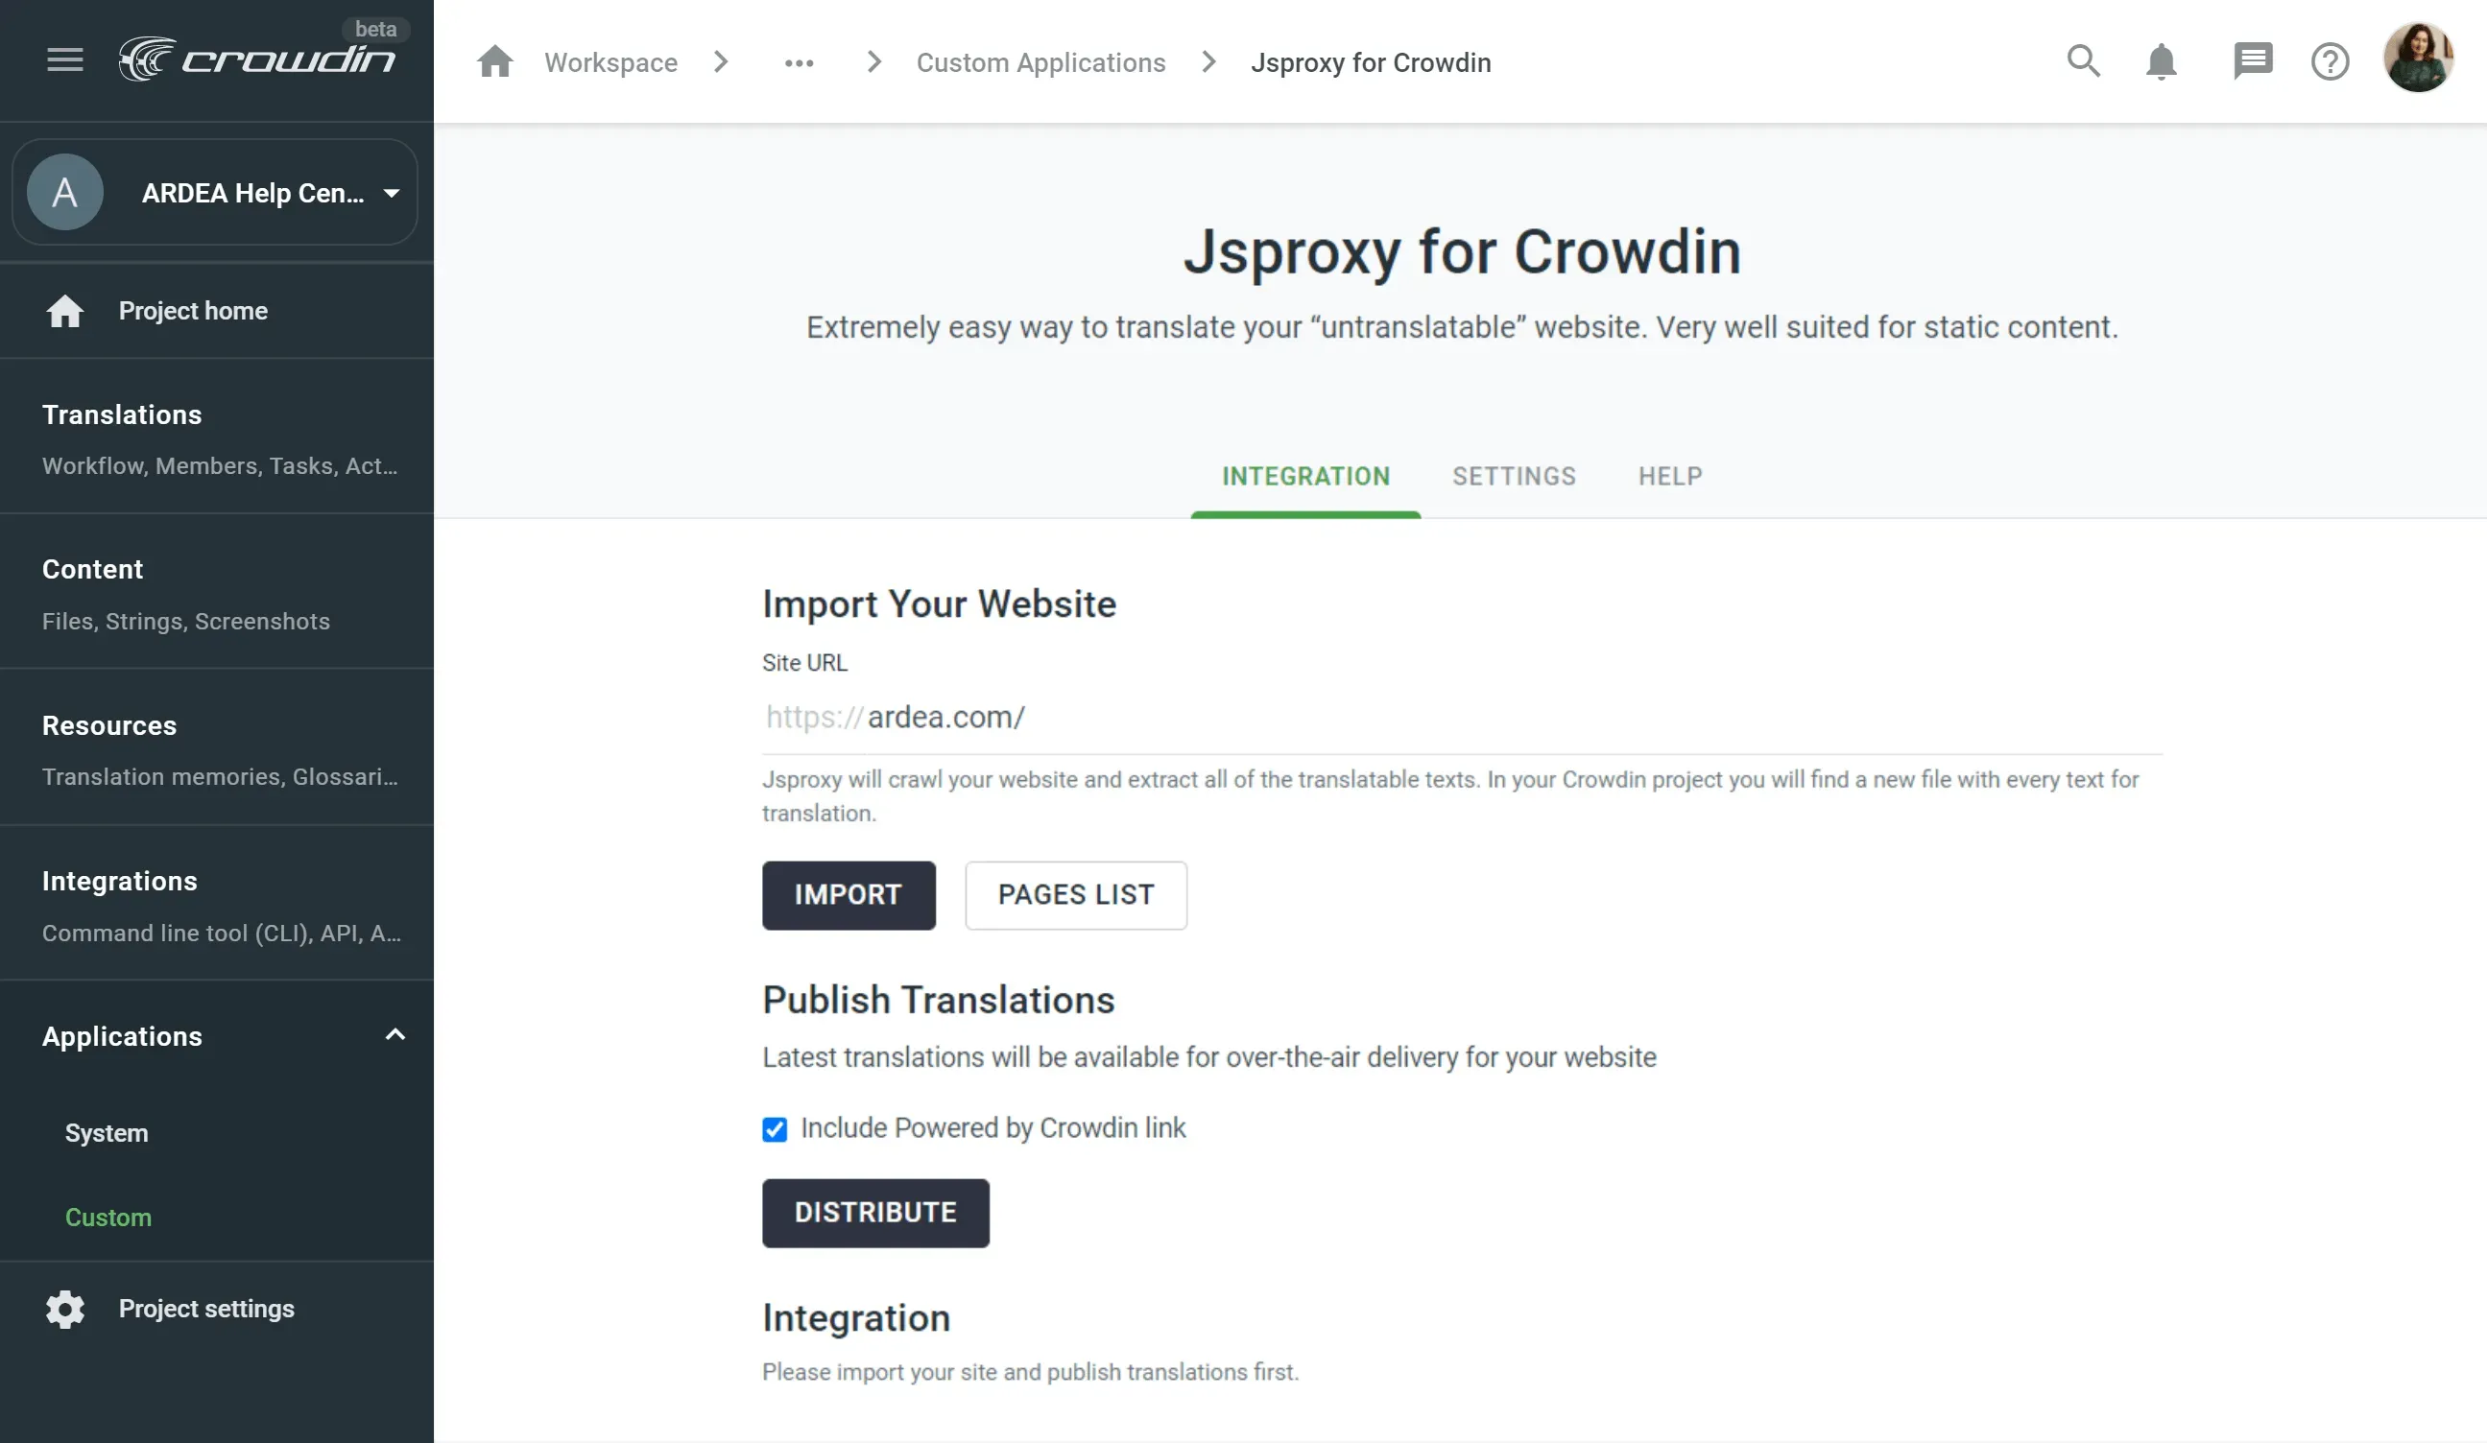Click the Project settings gear icon
2487x1443 pixels.
(x=65, y=1309)
